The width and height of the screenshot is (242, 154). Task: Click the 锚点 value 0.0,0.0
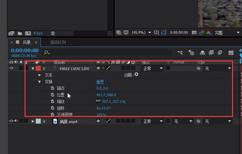coord(102,88)
